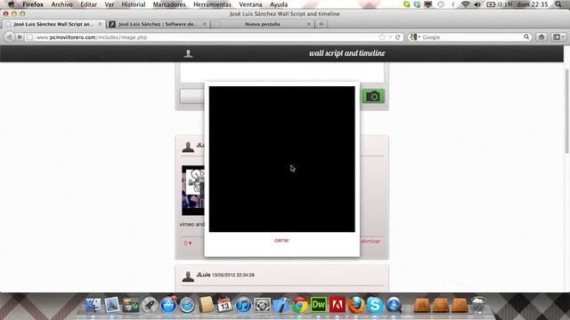Screen dimensions: 570x320
Task: Open the Ver menu
Action: click(x=109, y=4)
